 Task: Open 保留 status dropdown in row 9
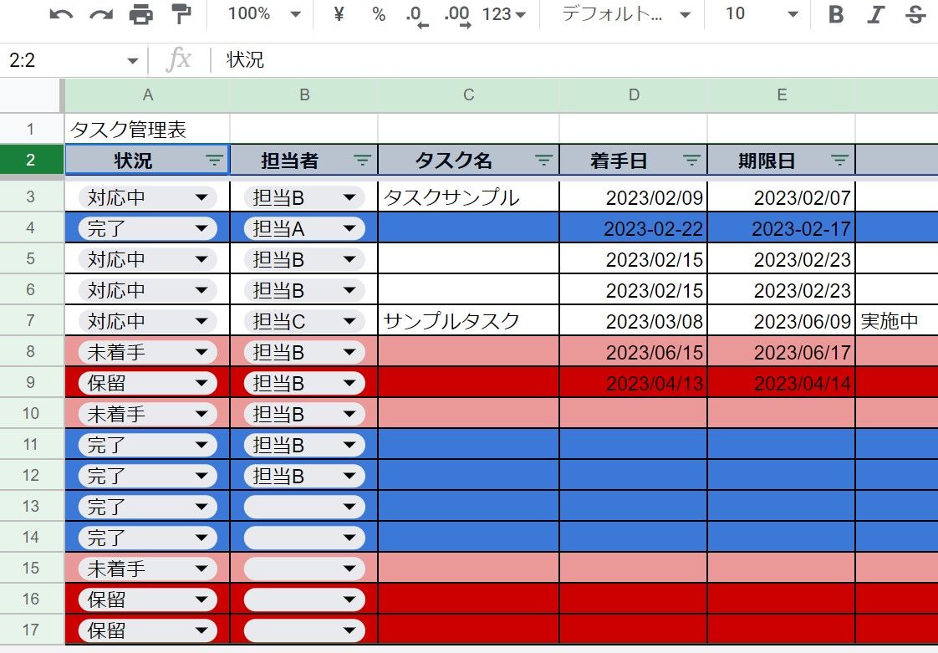(x=147, y=383)
